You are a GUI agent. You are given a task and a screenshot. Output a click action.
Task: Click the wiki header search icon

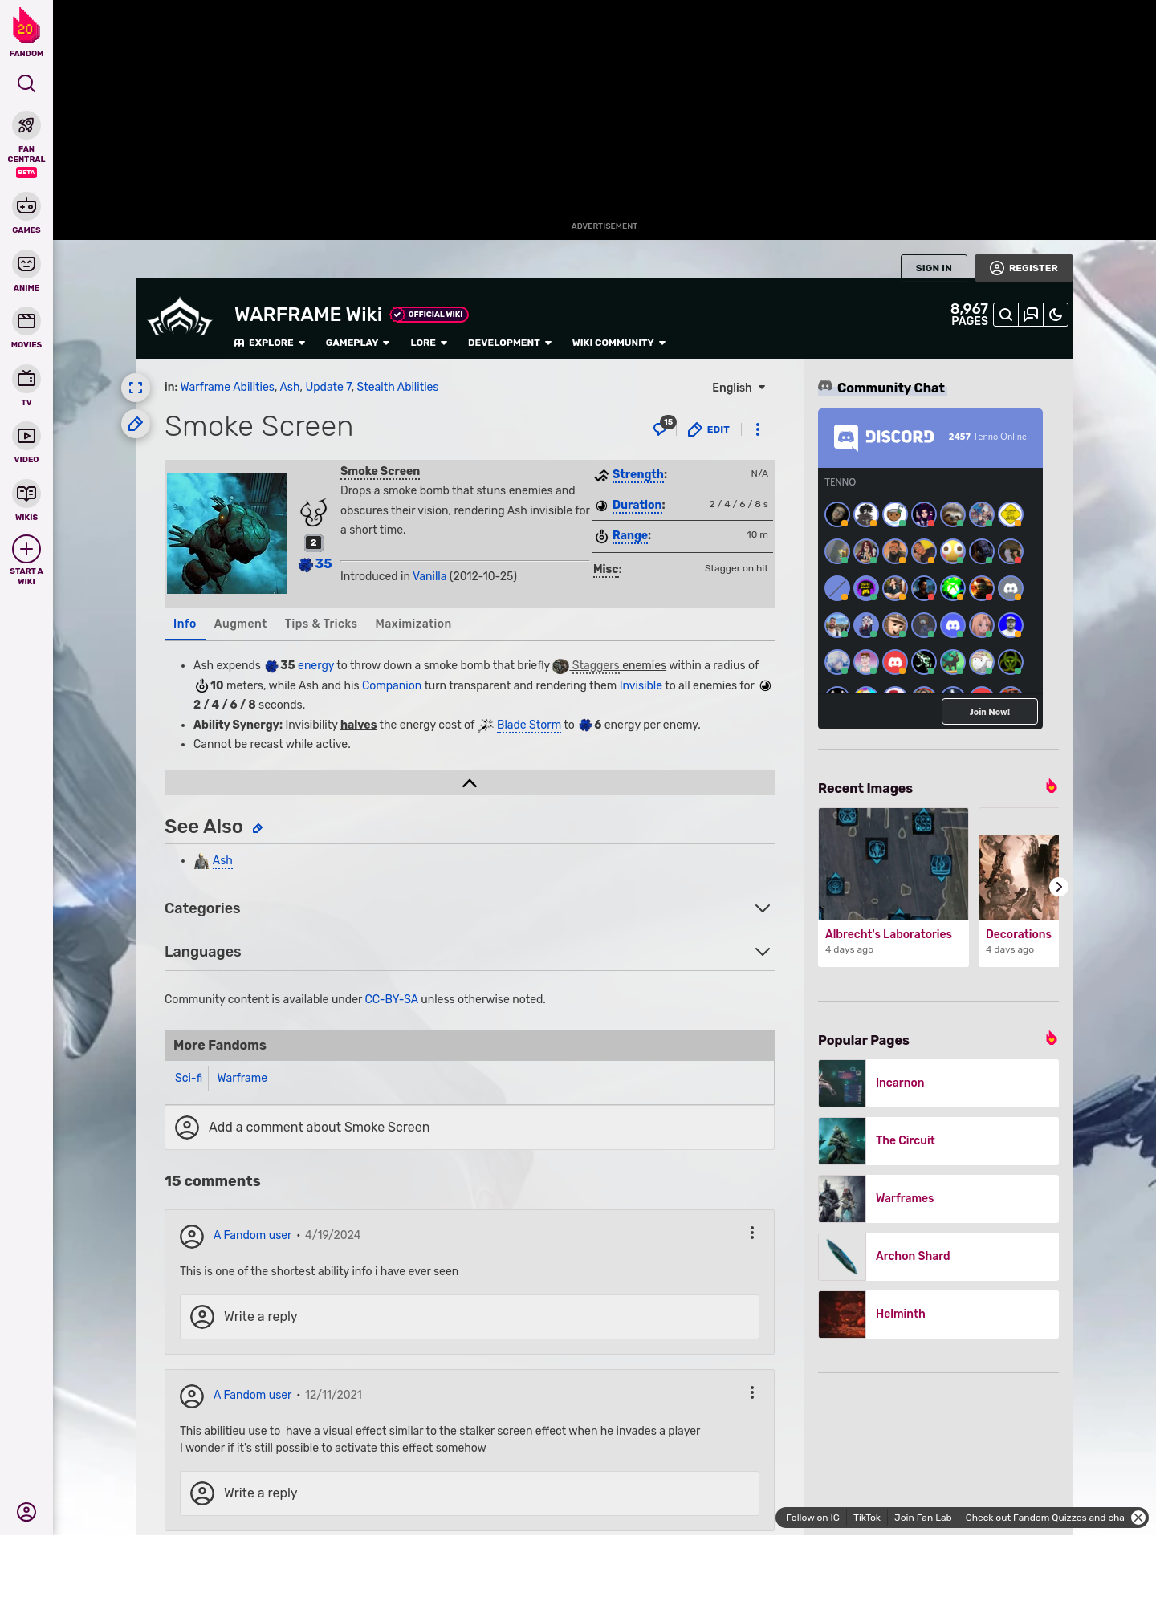pos(1006,315)
